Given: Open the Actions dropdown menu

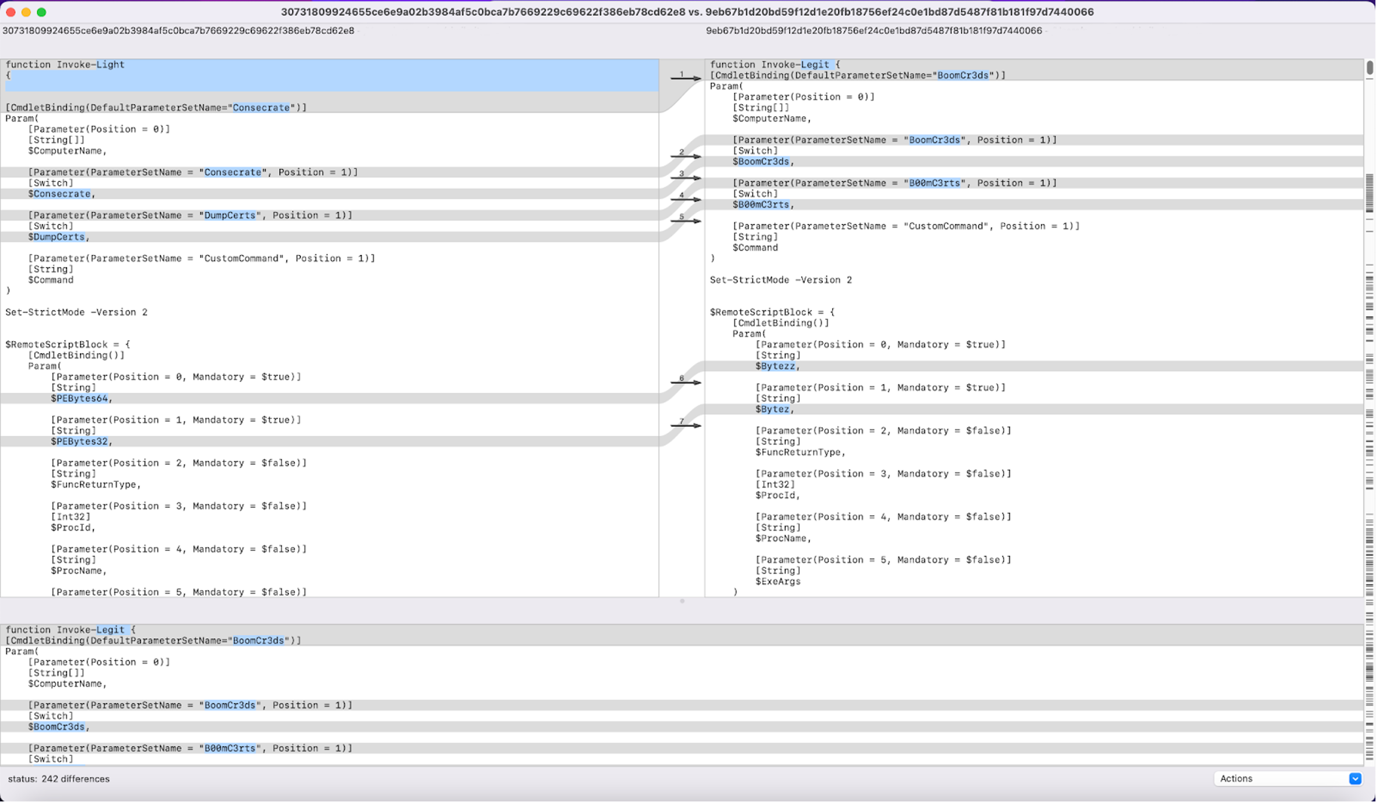Looking at the screenshot, I should pos(1288,779).
